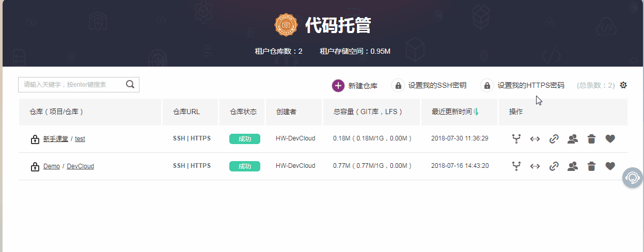Sort by 最近更新时间 arrow icon
Screen dimensions: 644x252
click(x=476, y=112)
